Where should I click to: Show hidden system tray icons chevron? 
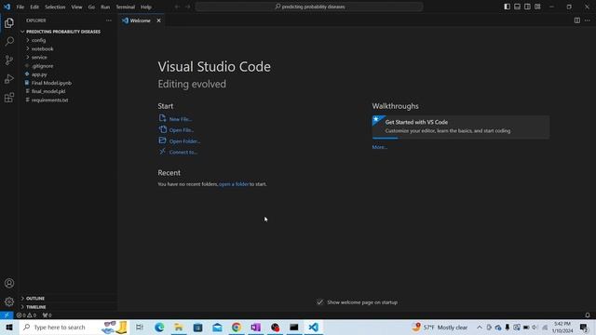pos(480,327)
